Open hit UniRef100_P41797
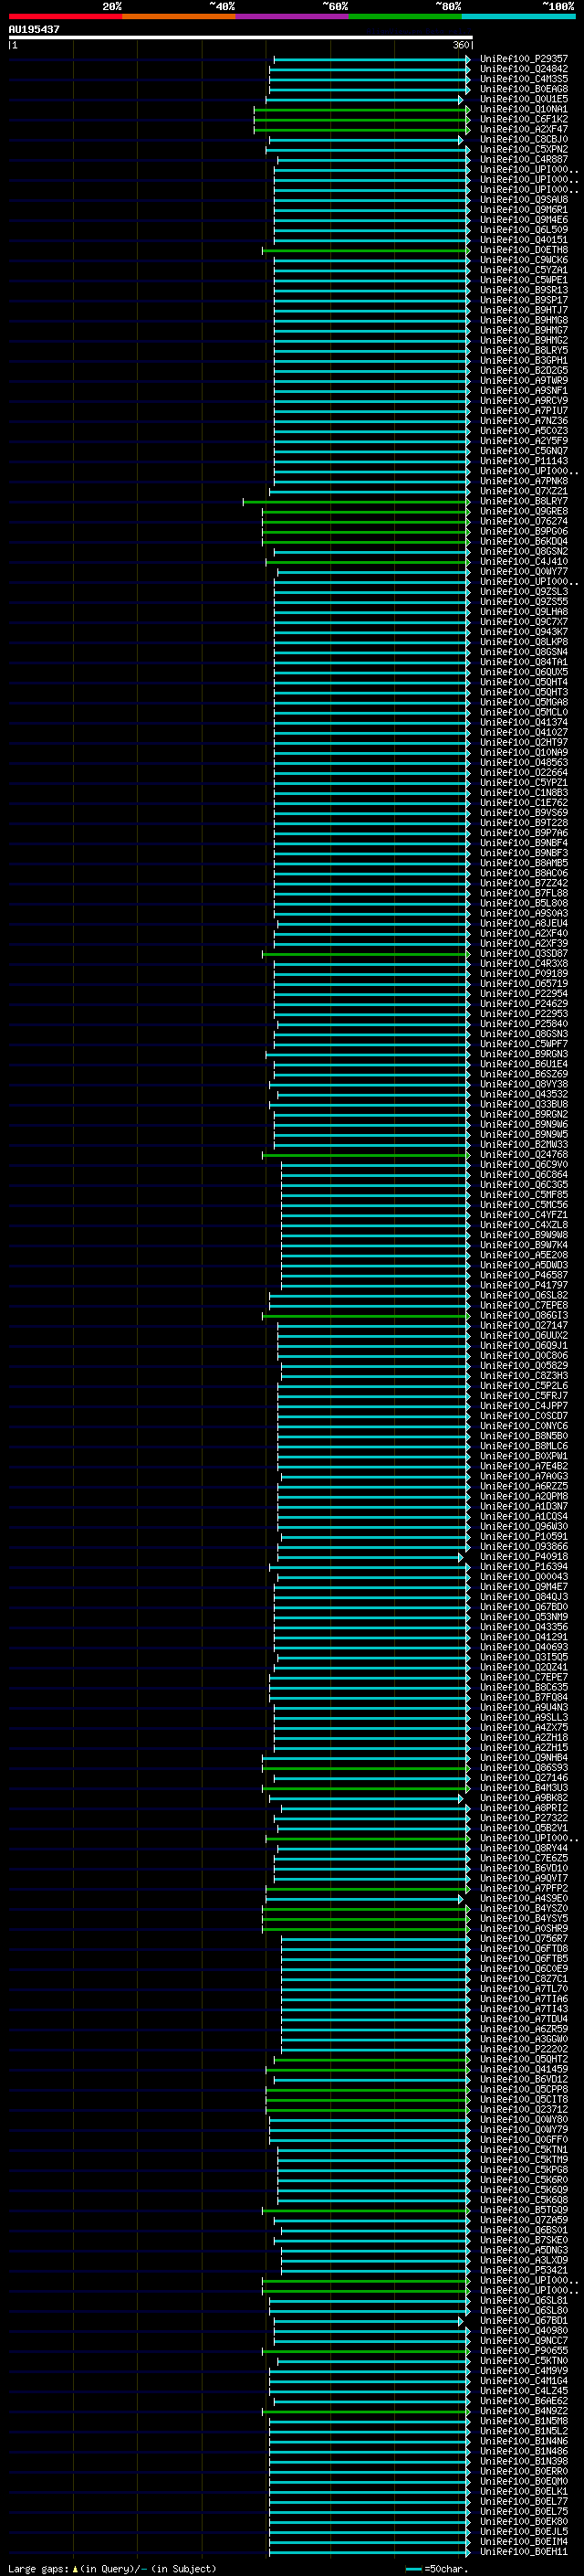Viewport: 584px width, 2576px height. [524, 1285]
